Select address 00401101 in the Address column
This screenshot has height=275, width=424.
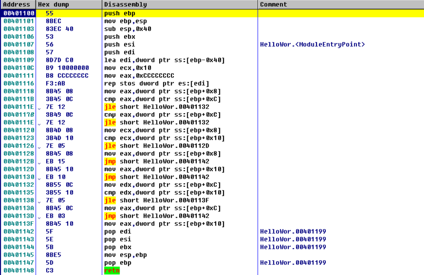tap(19, 21)
